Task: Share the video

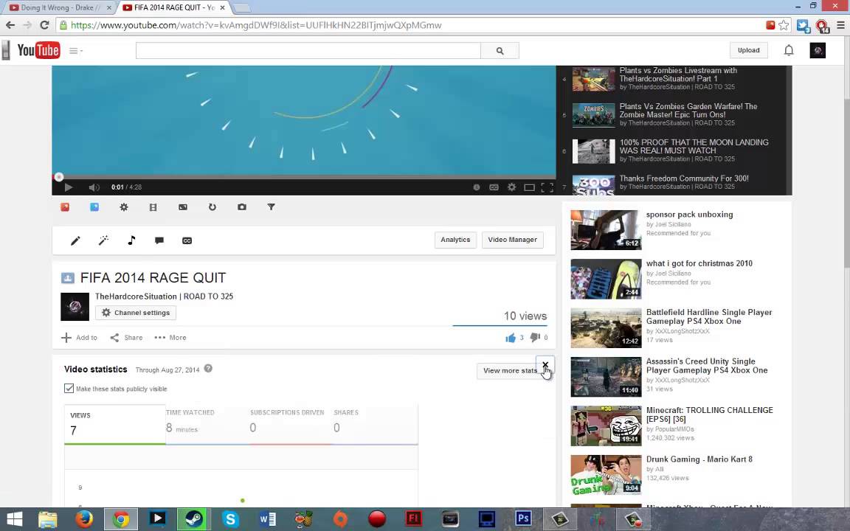Action: [126, 338]
